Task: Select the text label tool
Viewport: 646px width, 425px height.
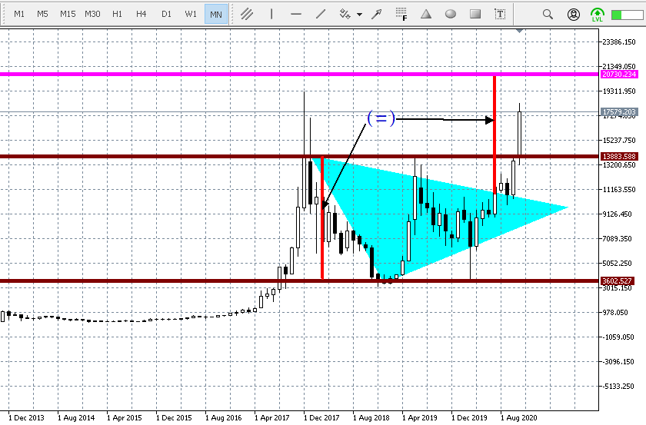Action: [500, 15]
